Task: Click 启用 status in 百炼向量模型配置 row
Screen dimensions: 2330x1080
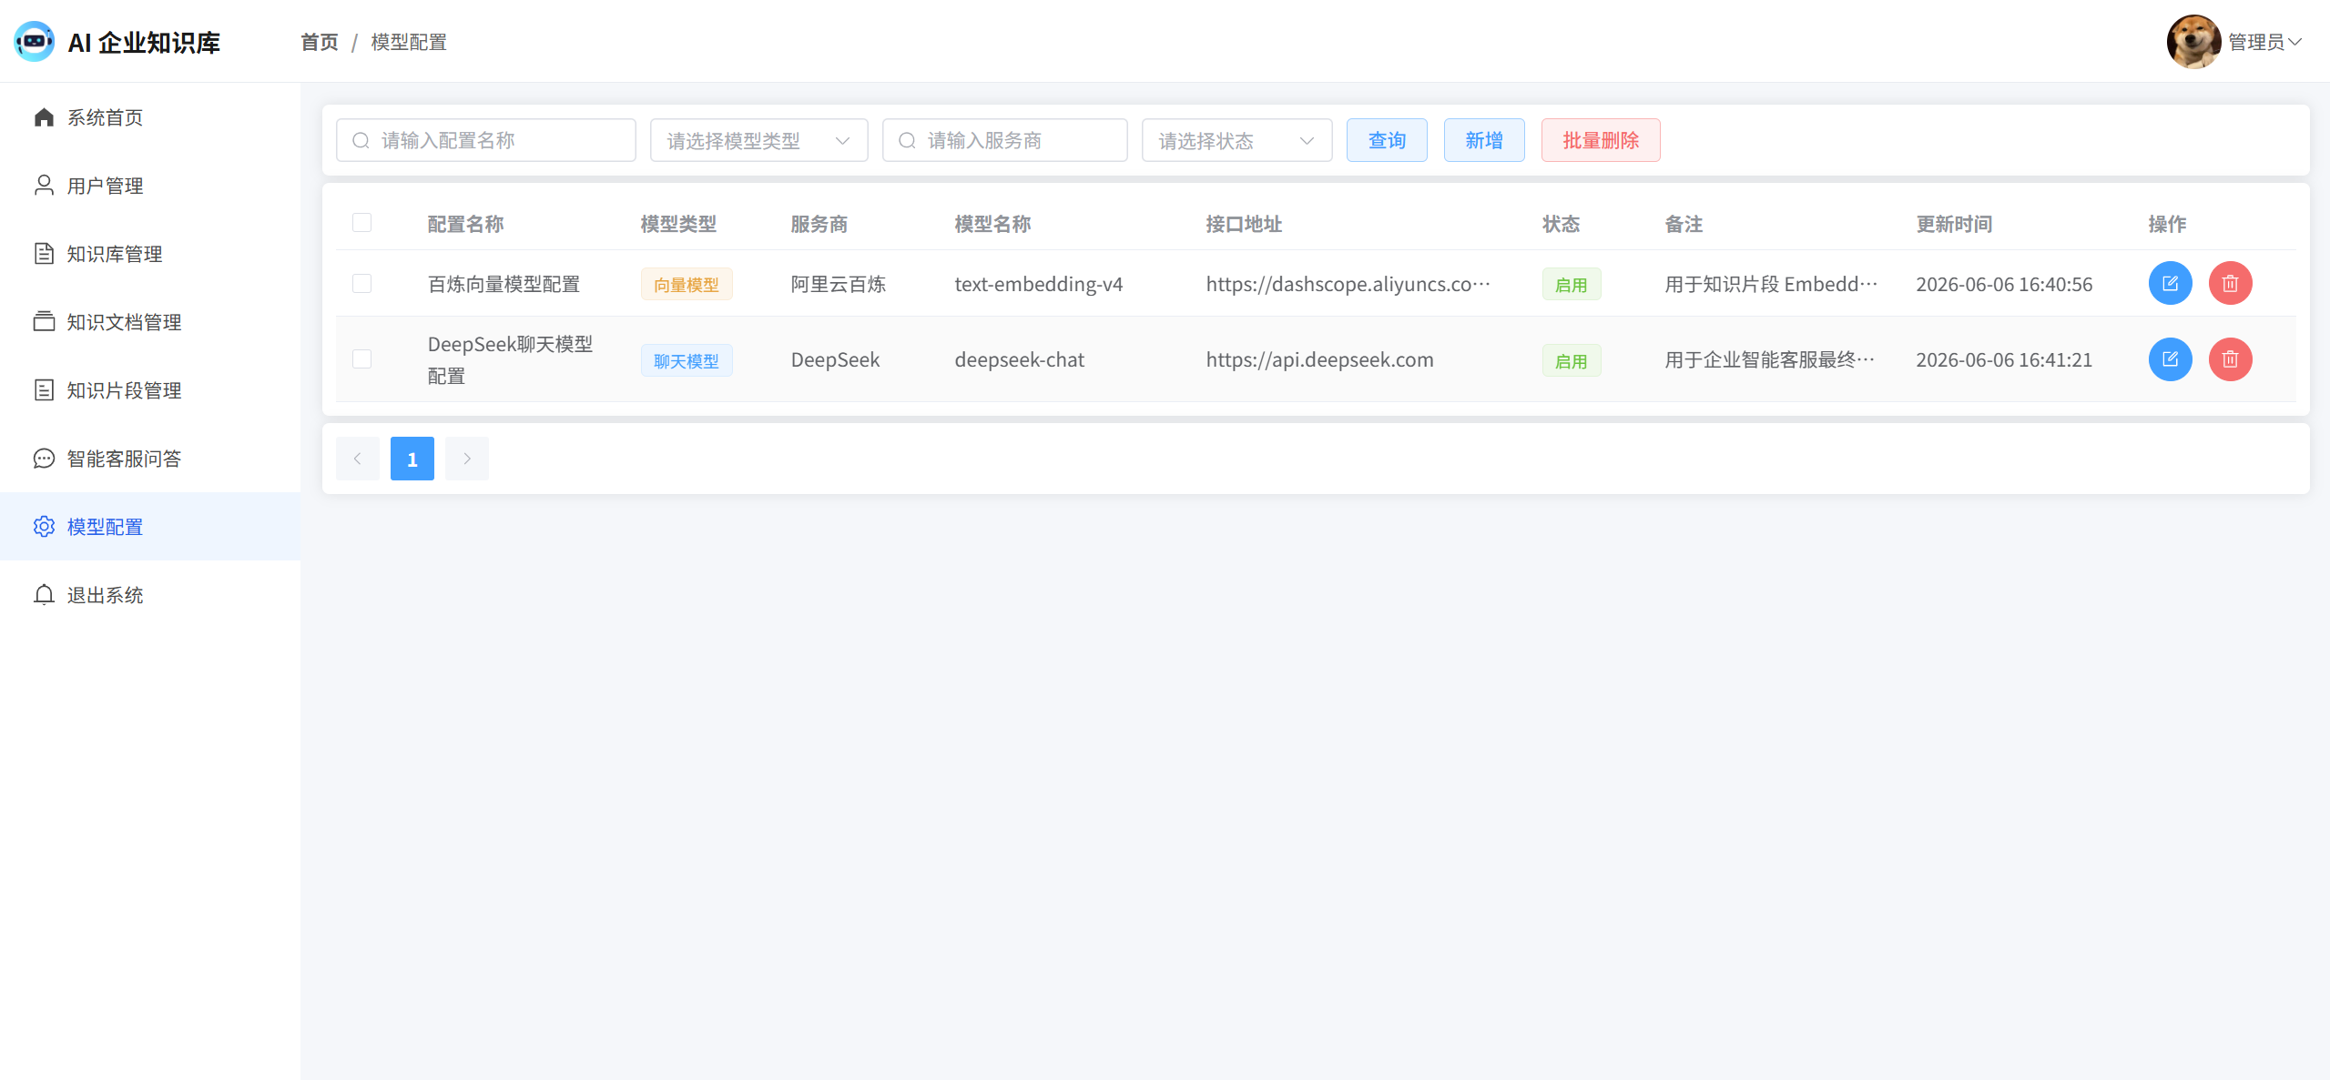Action: coord(1572,285)
